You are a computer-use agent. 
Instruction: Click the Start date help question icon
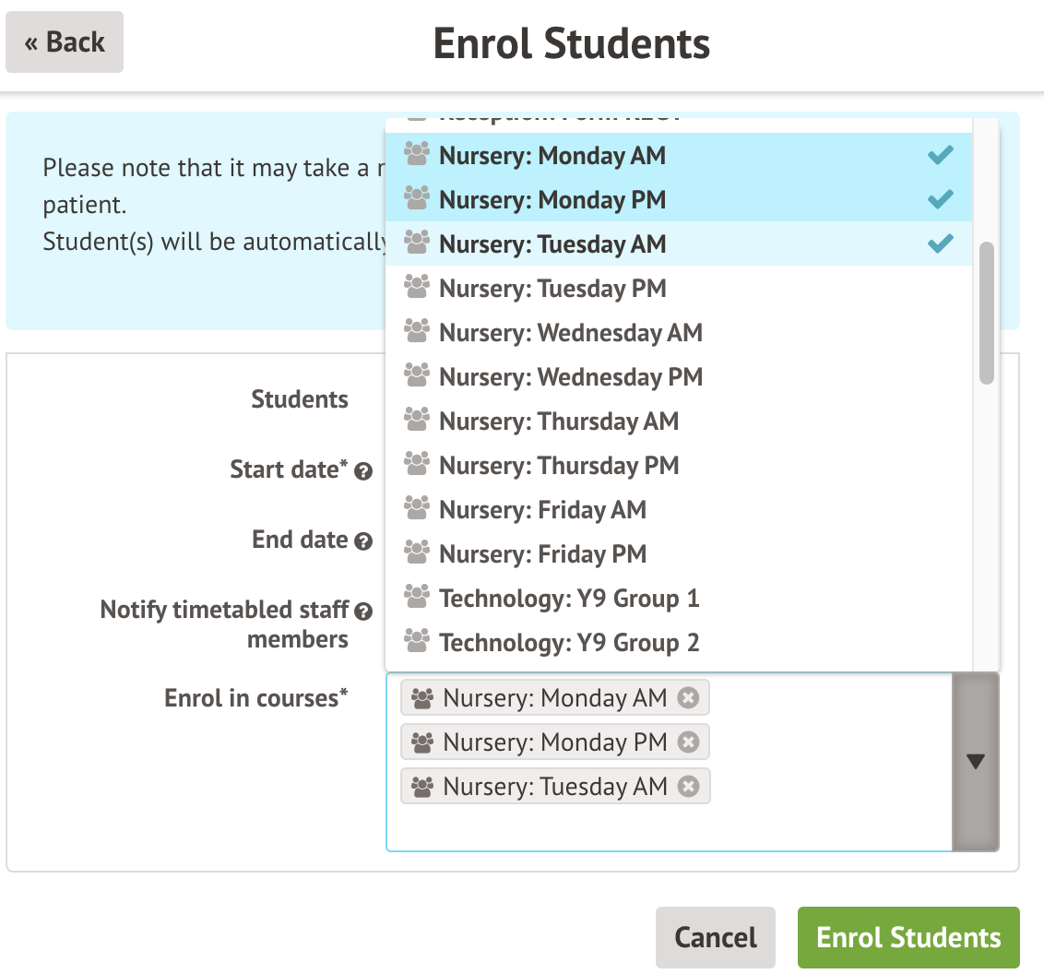pyautogui.click(x=363, y=471)
